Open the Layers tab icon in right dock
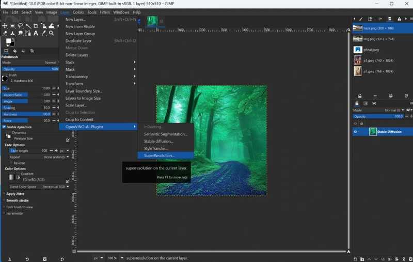 pyautogui.click(x=357, y=103)
